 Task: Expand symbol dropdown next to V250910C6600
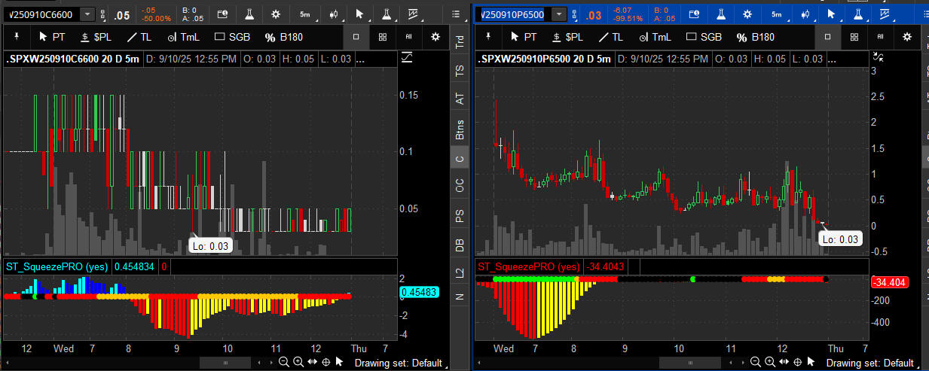coord(87,14)
